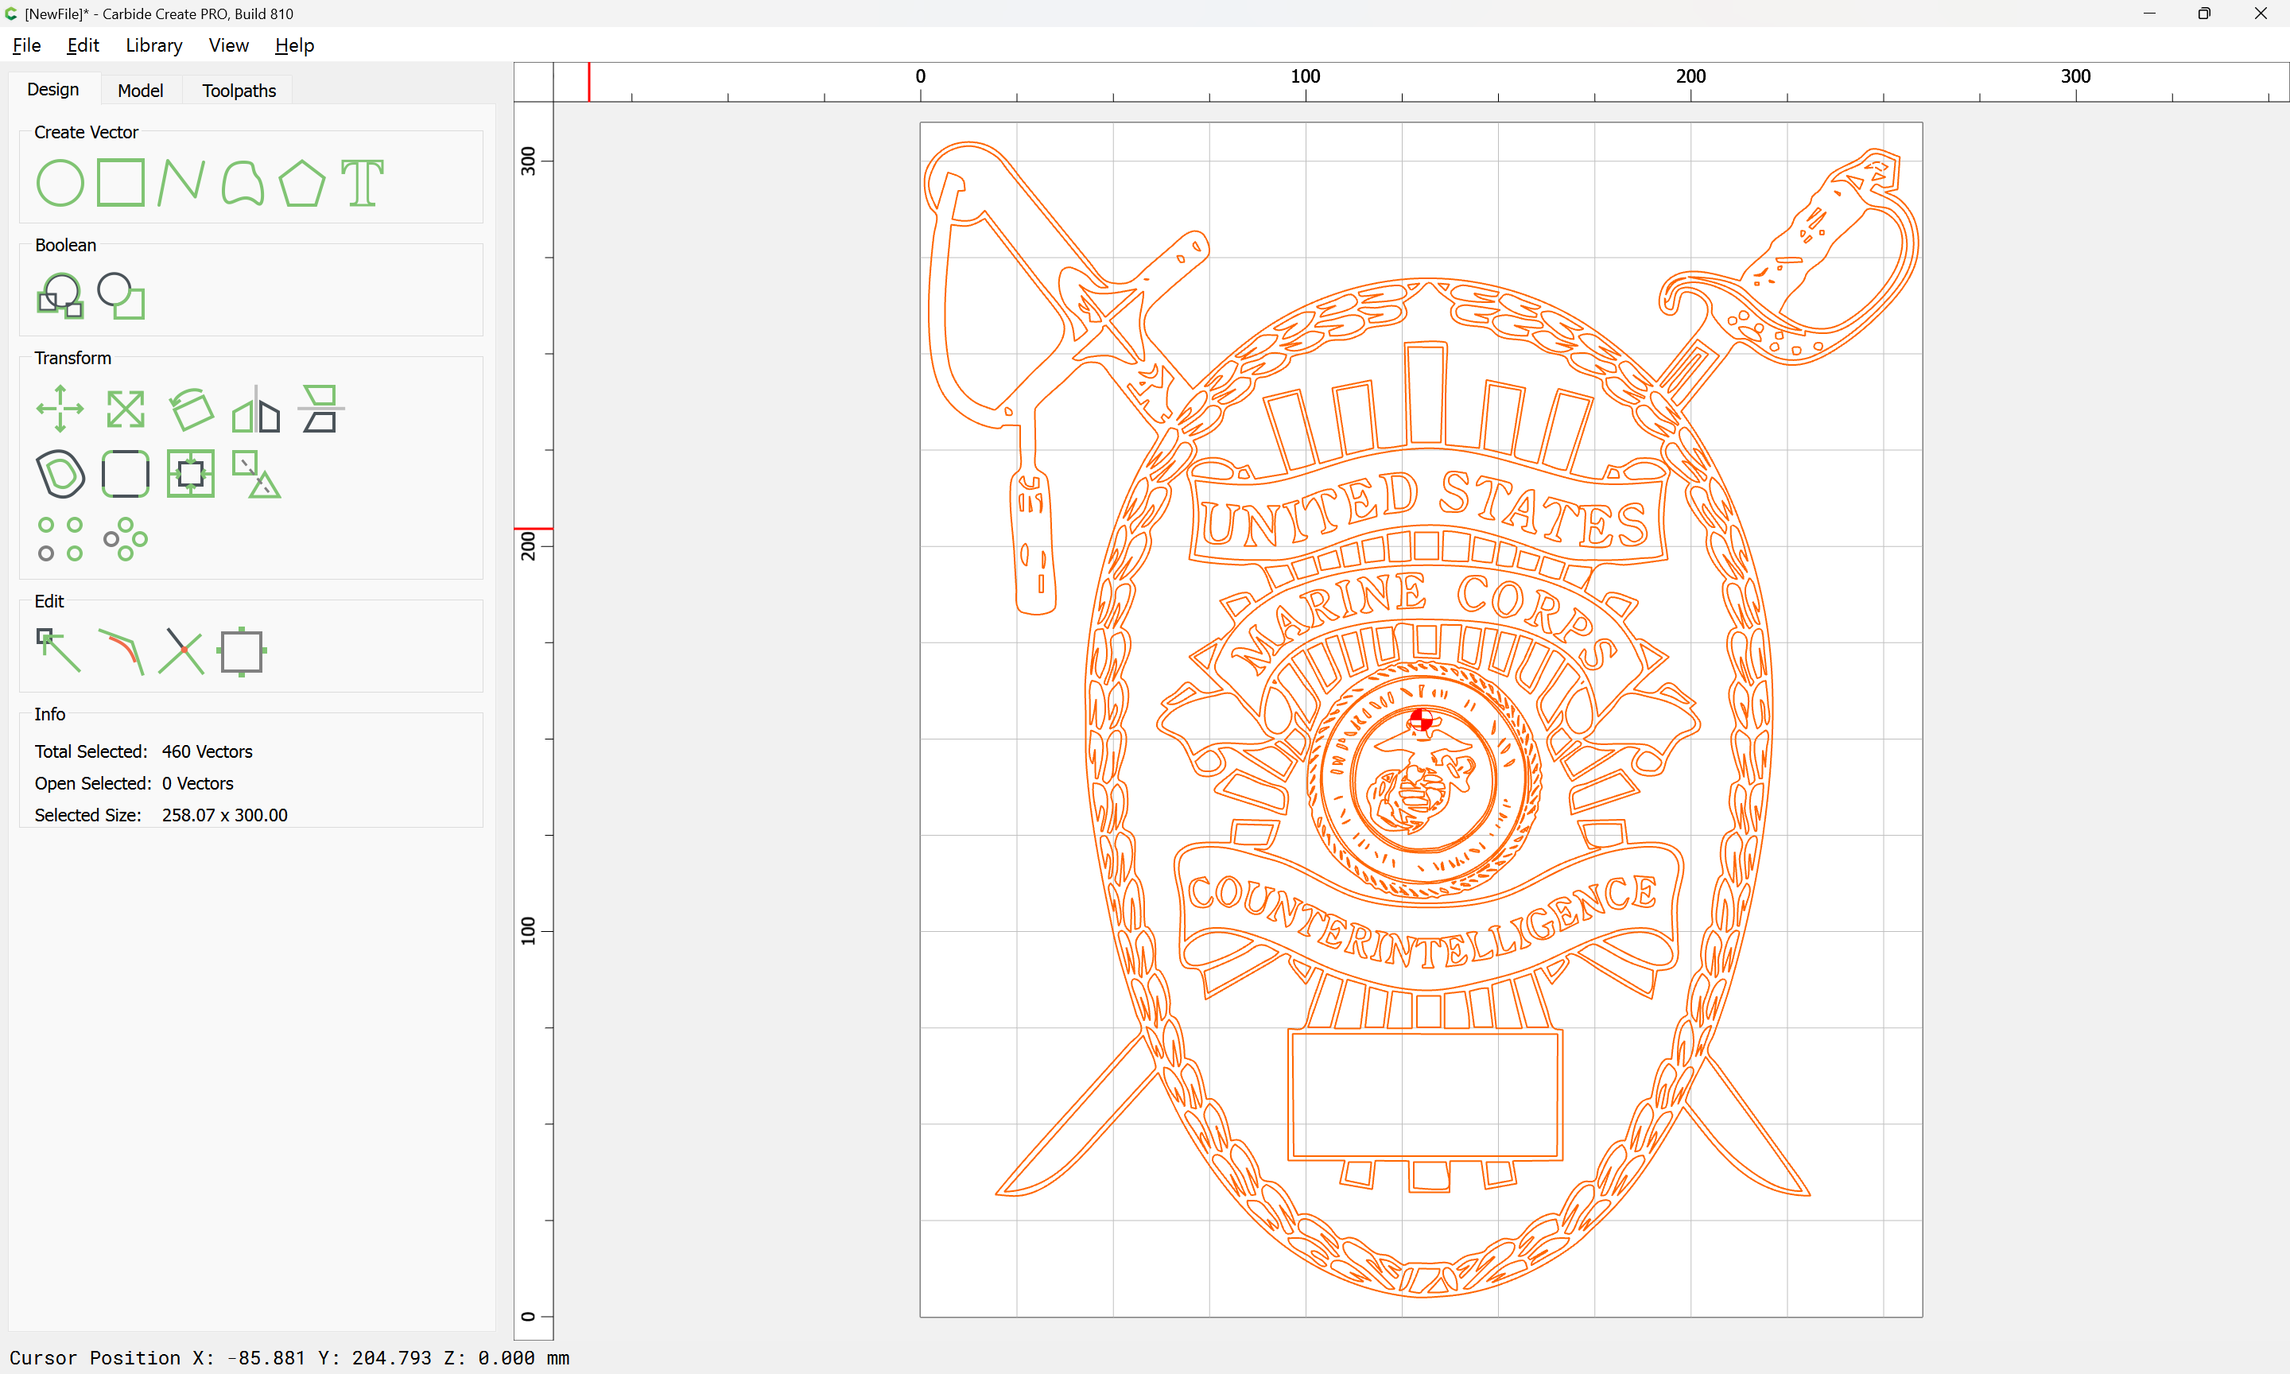Image resolution: width=2290 pixels, height=1374 pixels.
Task: Click the 200 mark on vertical ruler
Action: pyautogui.click(x=529, y=545)
